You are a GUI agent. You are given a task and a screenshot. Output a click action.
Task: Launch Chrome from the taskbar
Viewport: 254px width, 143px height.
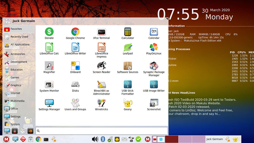click(x=38, y=139)
